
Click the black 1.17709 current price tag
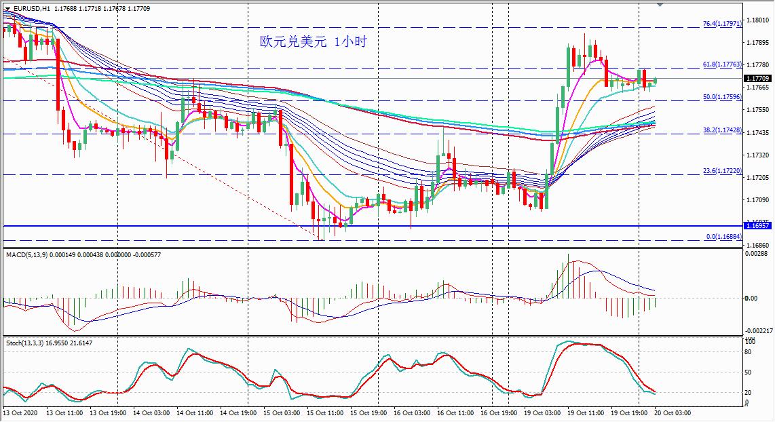(x=758, y=79)
